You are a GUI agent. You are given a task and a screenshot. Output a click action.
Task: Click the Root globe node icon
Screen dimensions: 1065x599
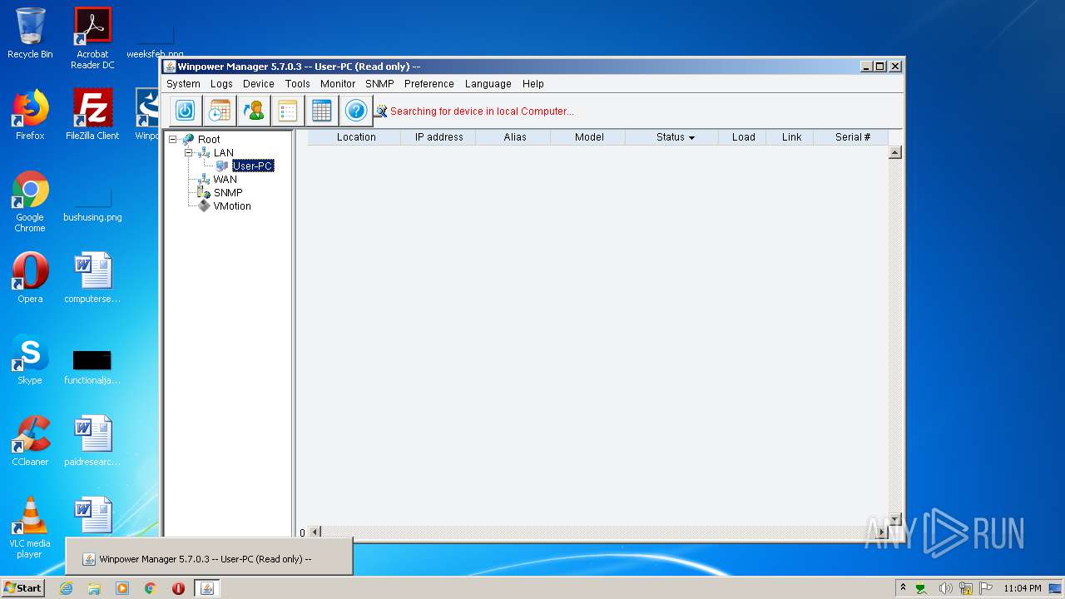tap(188, 139)
